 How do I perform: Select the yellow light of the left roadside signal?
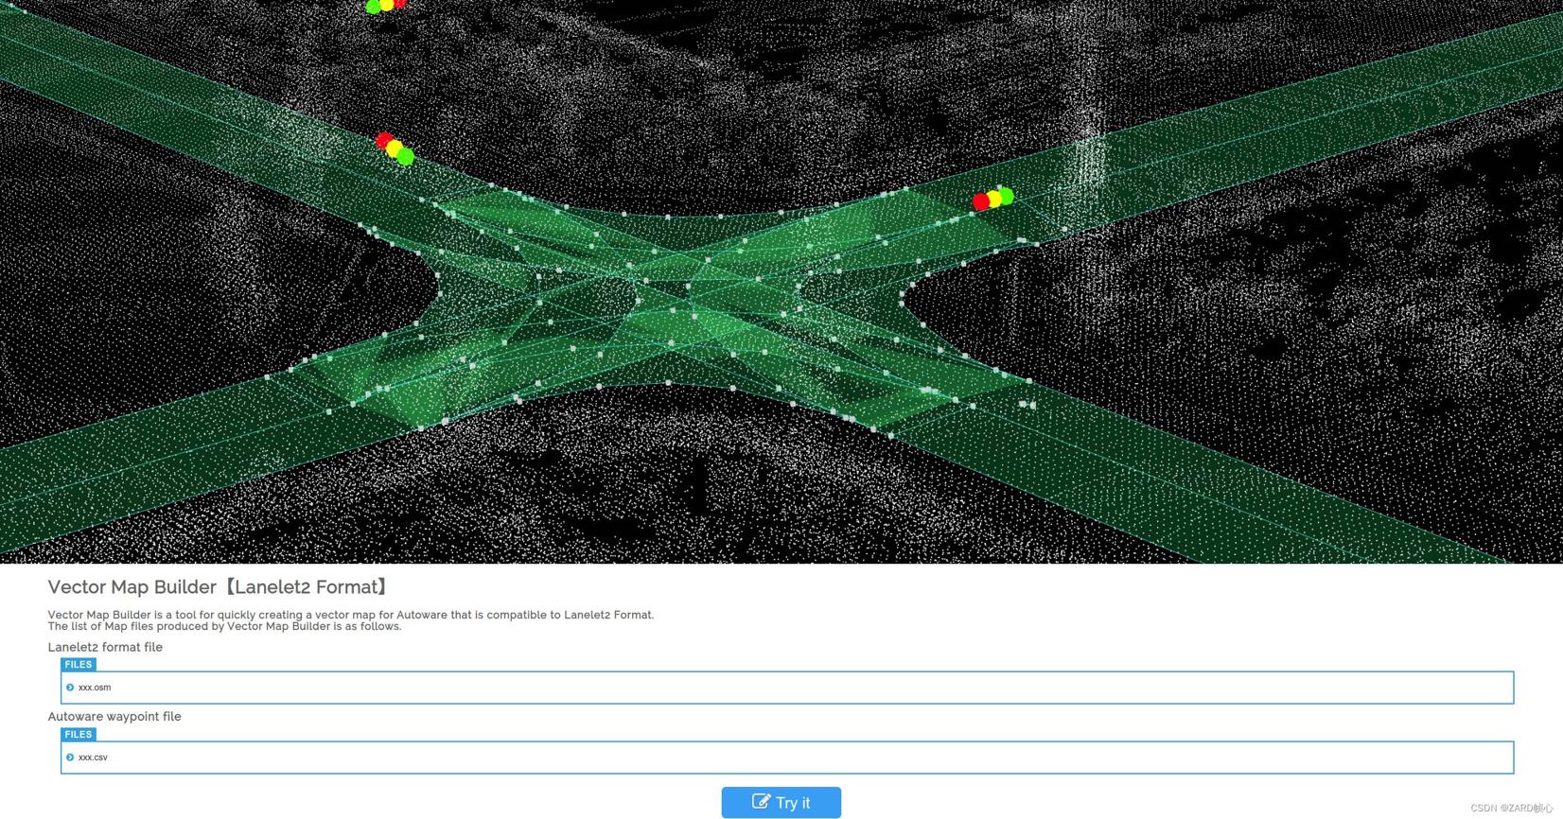(x=395, y=149)
